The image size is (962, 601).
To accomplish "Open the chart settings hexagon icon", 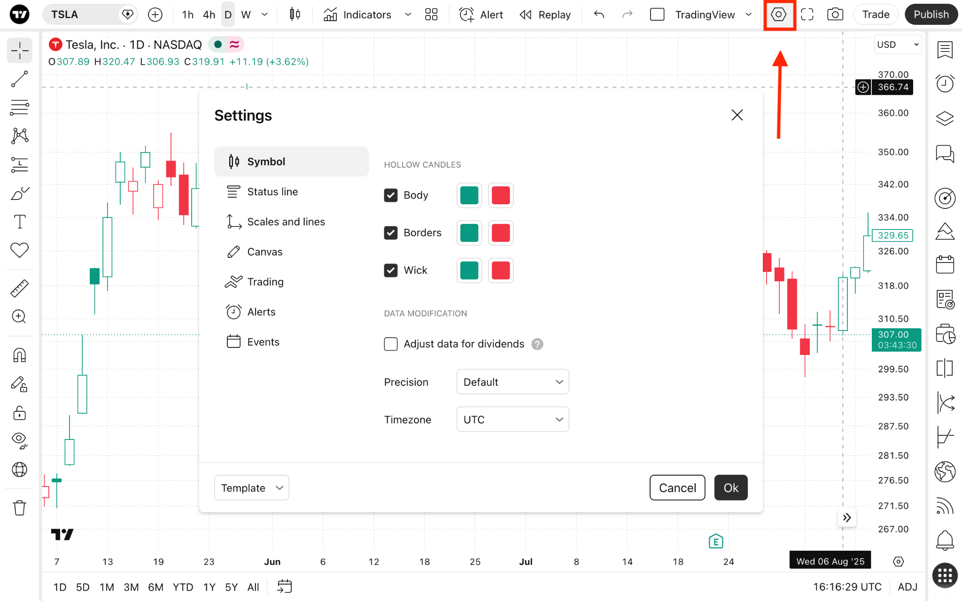I will 778,15.
